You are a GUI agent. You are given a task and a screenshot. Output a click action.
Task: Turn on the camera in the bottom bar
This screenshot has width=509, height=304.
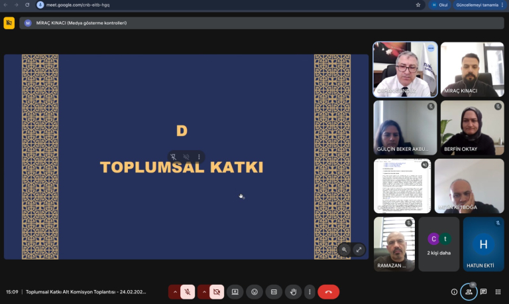tap(216, 291)
